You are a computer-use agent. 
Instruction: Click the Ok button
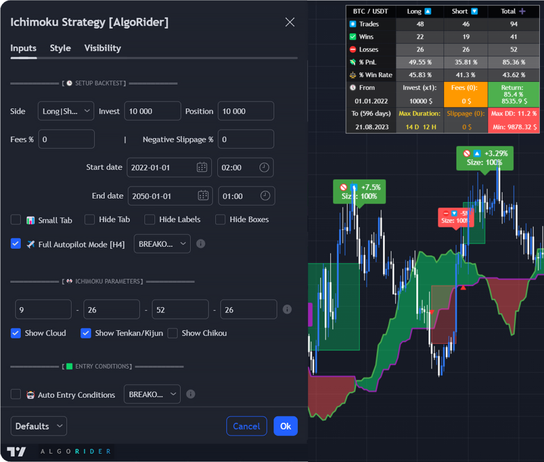coord(285,425)
